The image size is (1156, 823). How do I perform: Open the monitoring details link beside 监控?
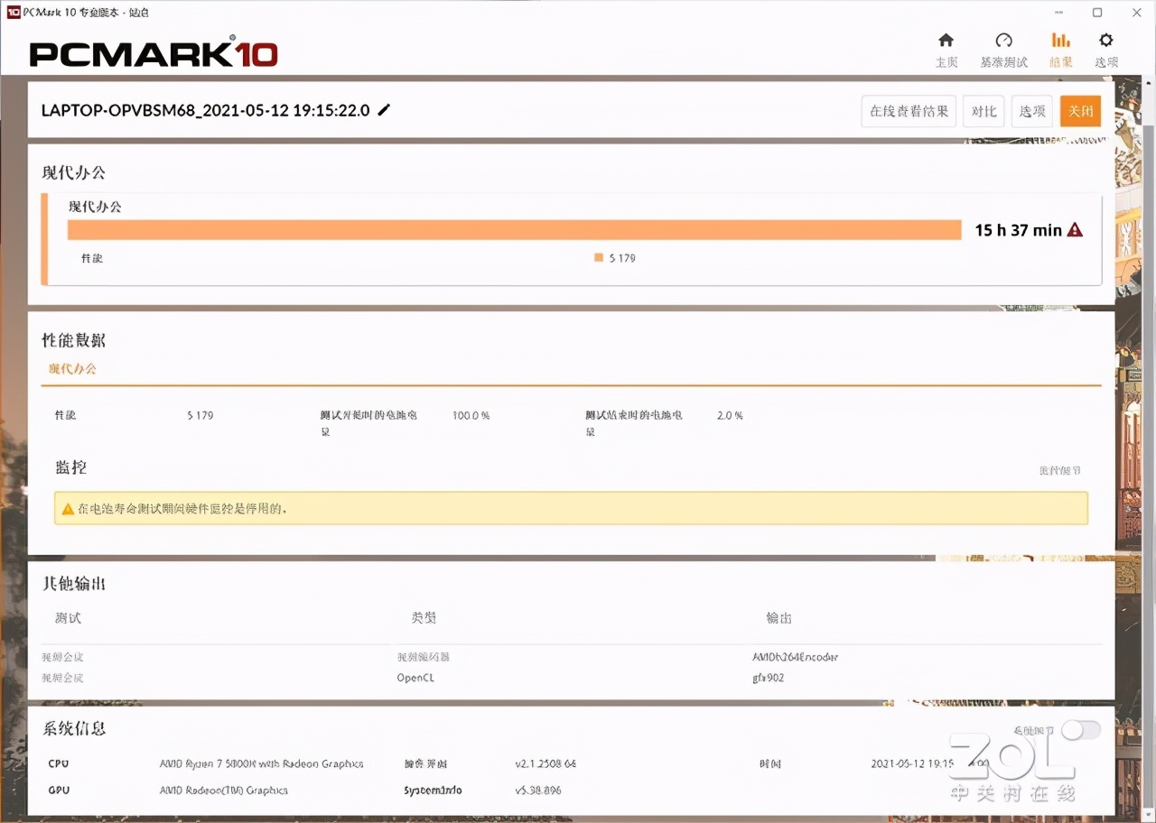[x=1059, y=471]
